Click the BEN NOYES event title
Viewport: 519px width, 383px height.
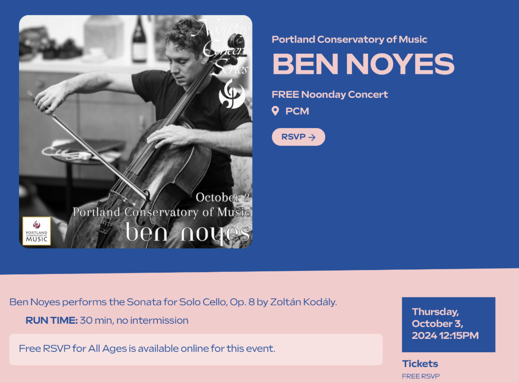point(363,64)
